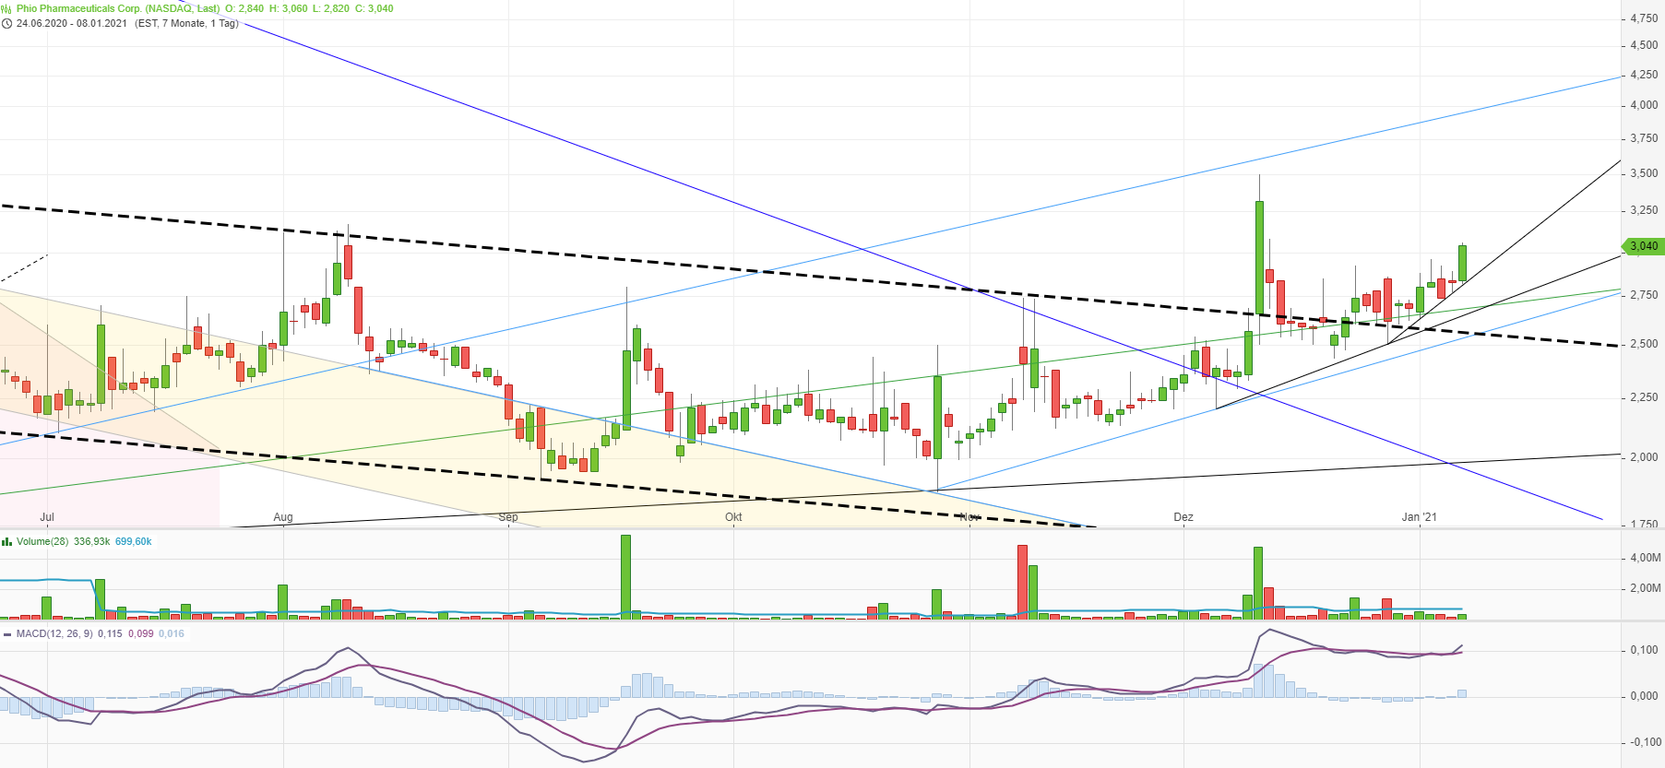Screen dimensions: 1665x768
Task: Click the 0,000 MACD axis label
Action: click(x=1644, y=696)
